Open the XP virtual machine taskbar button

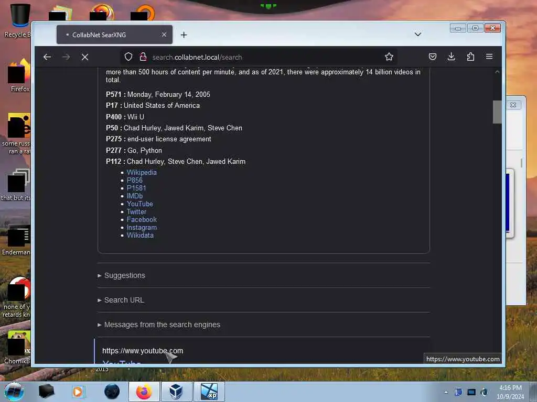pyautogui.click(x=209, y=392)
